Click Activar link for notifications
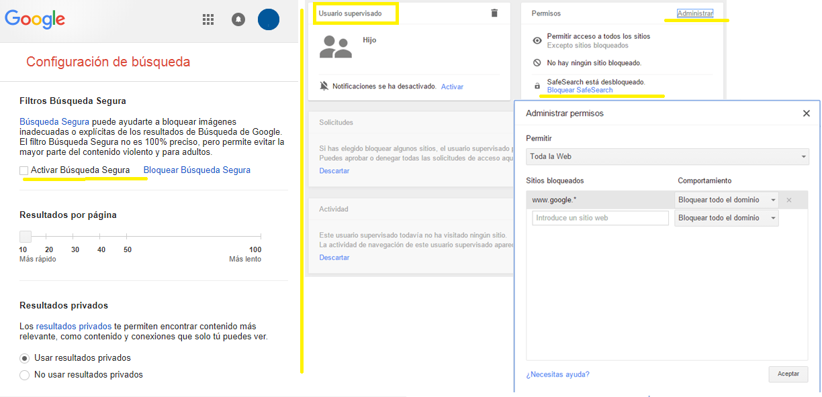The width and height of the screenshot is (822, 397). [452, 87]
